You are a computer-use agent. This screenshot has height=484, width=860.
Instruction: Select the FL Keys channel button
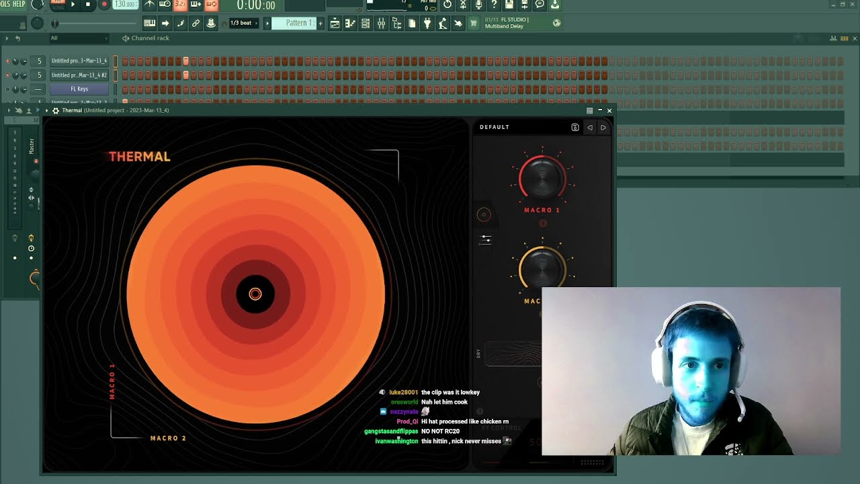pos(79,89)
